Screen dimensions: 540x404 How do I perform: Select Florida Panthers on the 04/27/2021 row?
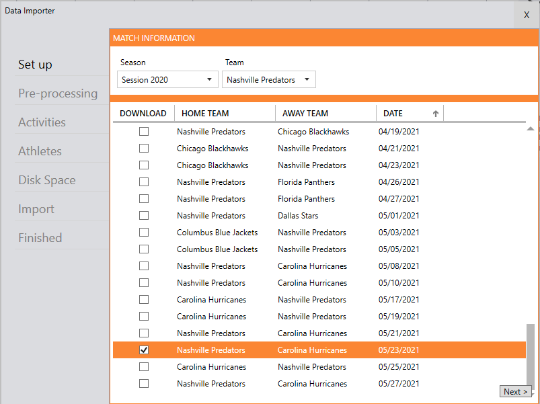[x=306, y=198]
